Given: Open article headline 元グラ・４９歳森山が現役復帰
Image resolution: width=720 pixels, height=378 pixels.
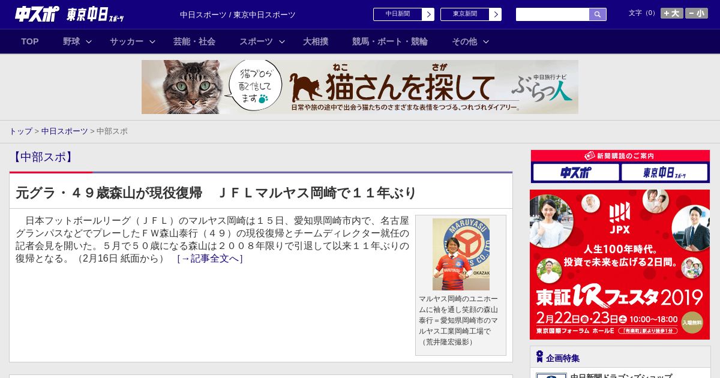Looking at the screenshot, I should tap(216, 193).
